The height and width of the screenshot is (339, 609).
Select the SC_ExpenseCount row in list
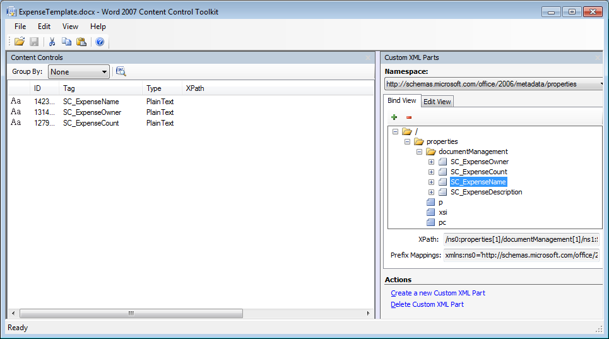91,123
